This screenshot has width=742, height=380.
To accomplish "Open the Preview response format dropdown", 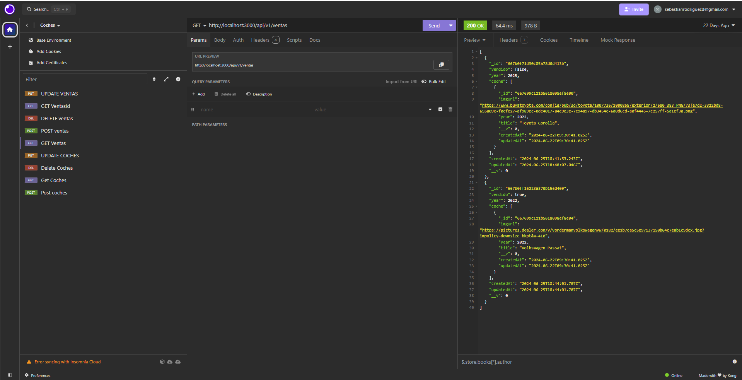I will (x=475, y=40).
